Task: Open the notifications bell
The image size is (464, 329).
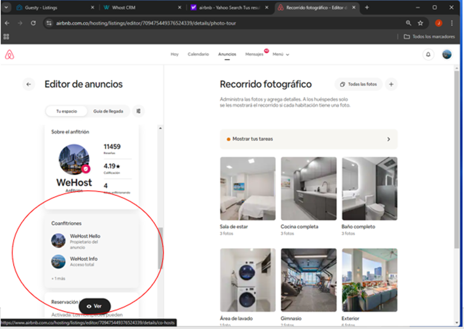Action: (x=428, y=54)
